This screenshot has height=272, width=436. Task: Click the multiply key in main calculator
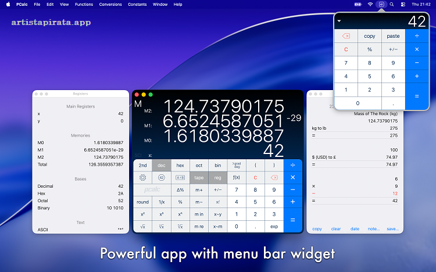[x=293, y=177]
